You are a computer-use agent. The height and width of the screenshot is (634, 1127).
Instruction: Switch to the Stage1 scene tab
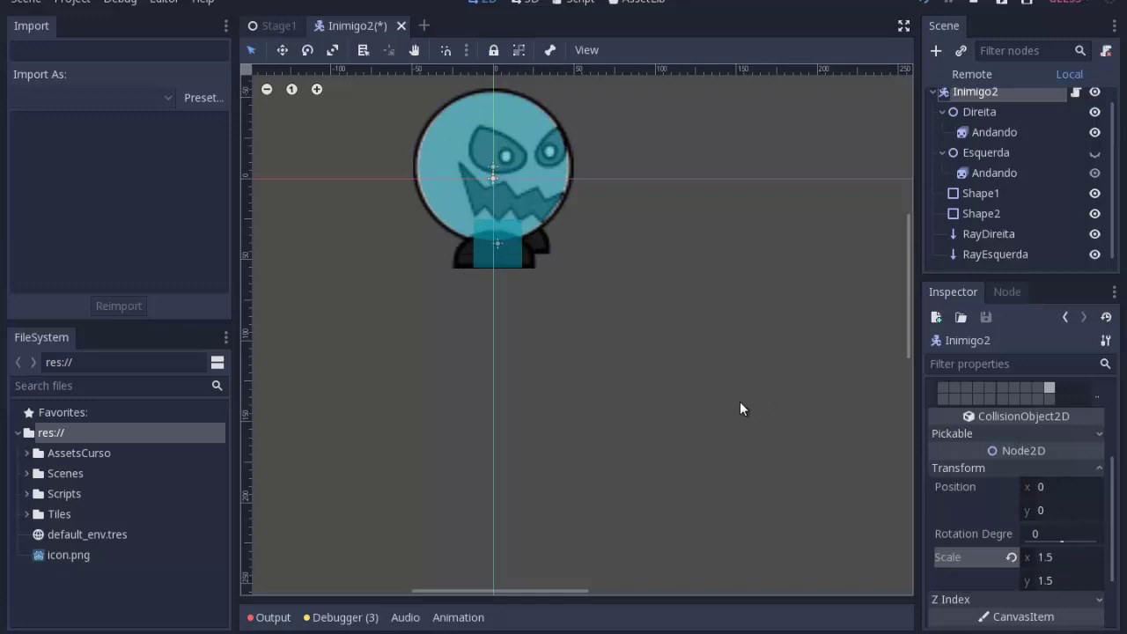click(272, 26)
